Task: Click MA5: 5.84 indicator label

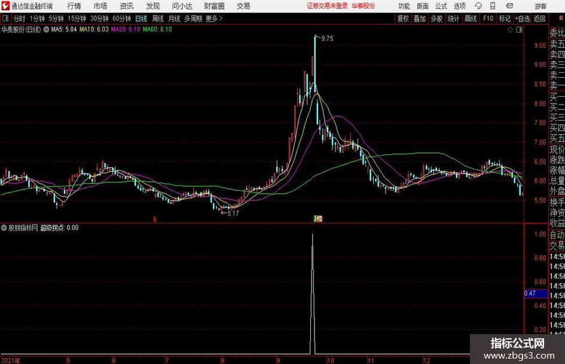Action: (x=64, y=29)
